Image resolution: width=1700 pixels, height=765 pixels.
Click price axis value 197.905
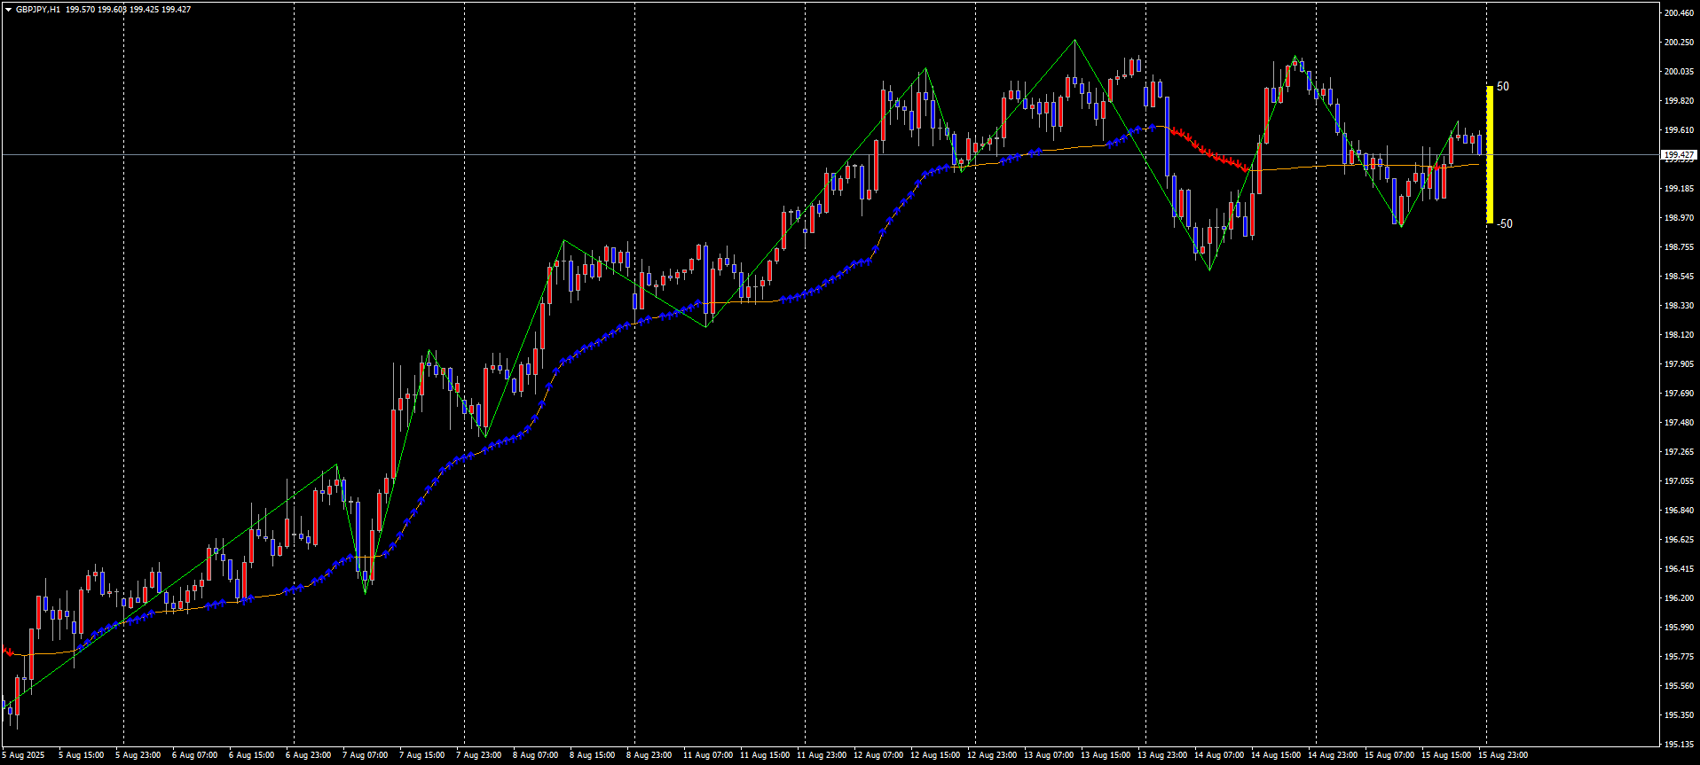1679,364
